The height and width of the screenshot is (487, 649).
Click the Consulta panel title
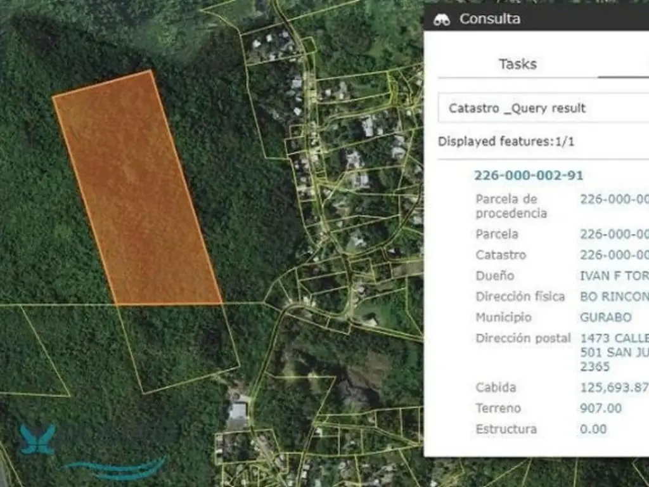[x=490, y=19]
